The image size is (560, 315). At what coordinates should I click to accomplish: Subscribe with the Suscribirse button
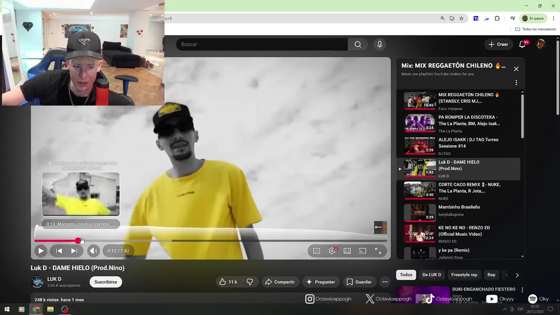pyautogui.click(x=106, y=282)
